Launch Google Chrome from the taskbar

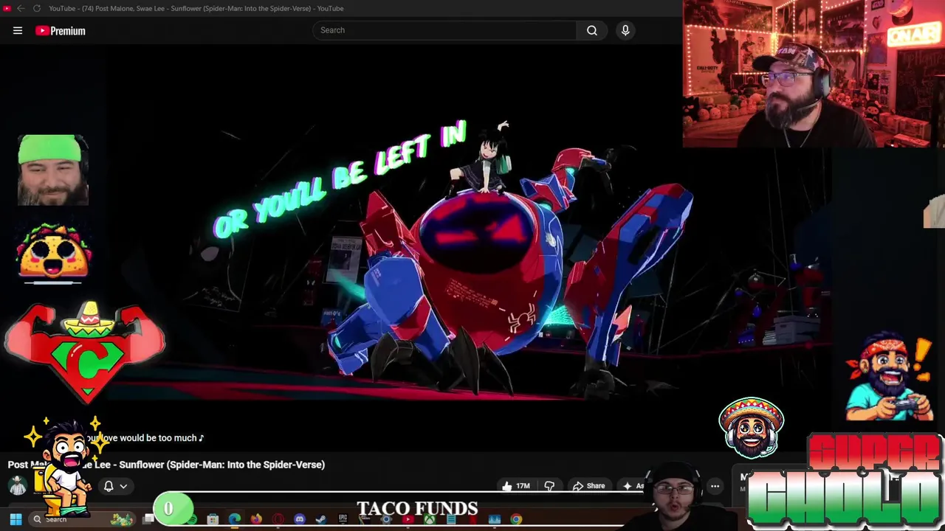[x=516, y=519]
